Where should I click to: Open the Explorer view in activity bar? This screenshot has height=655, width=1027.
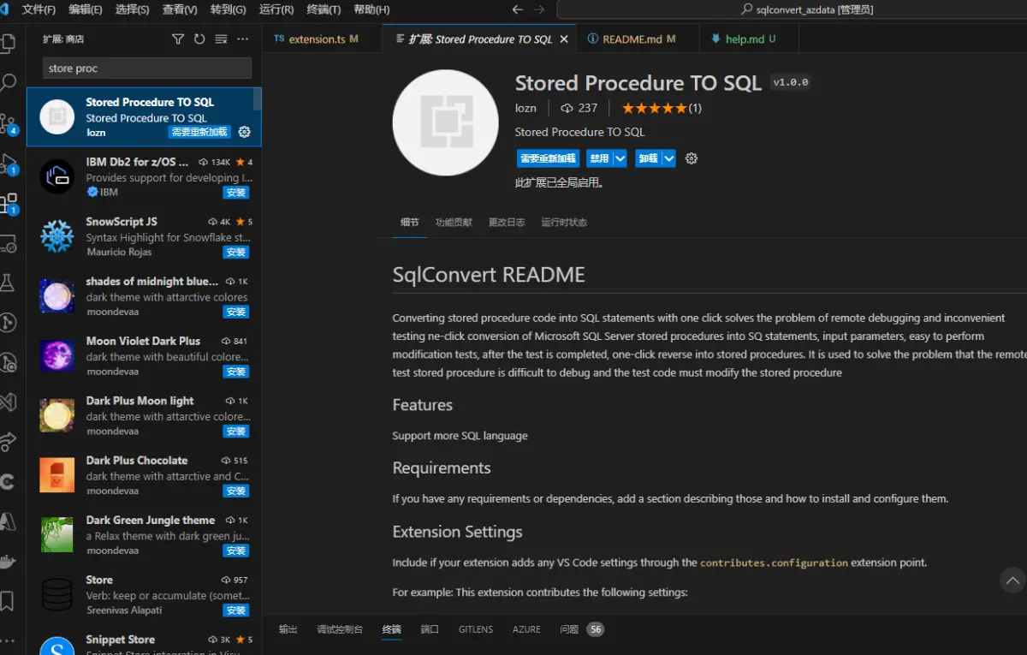click(x=8, y=43)
